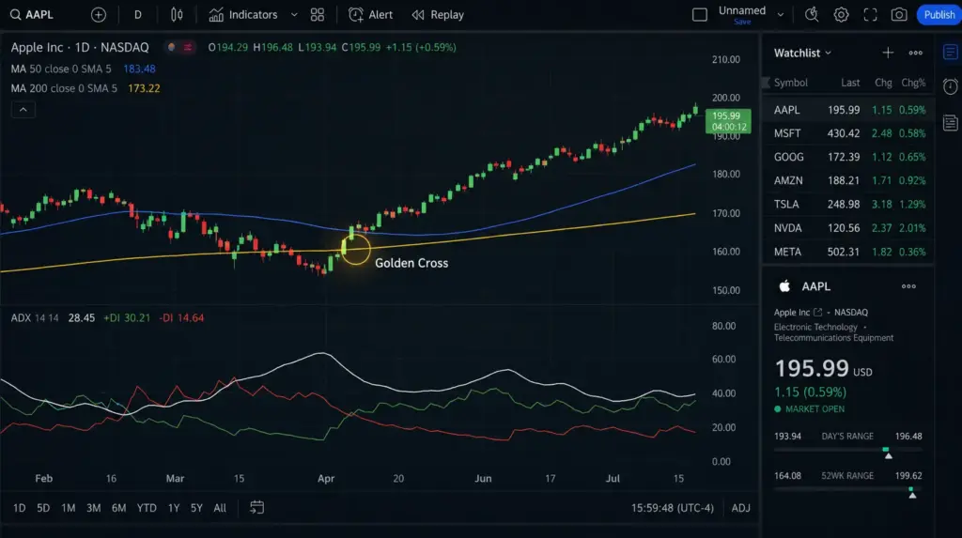
Task: Open the quick search icon
Action: click(x=812, y=15)
